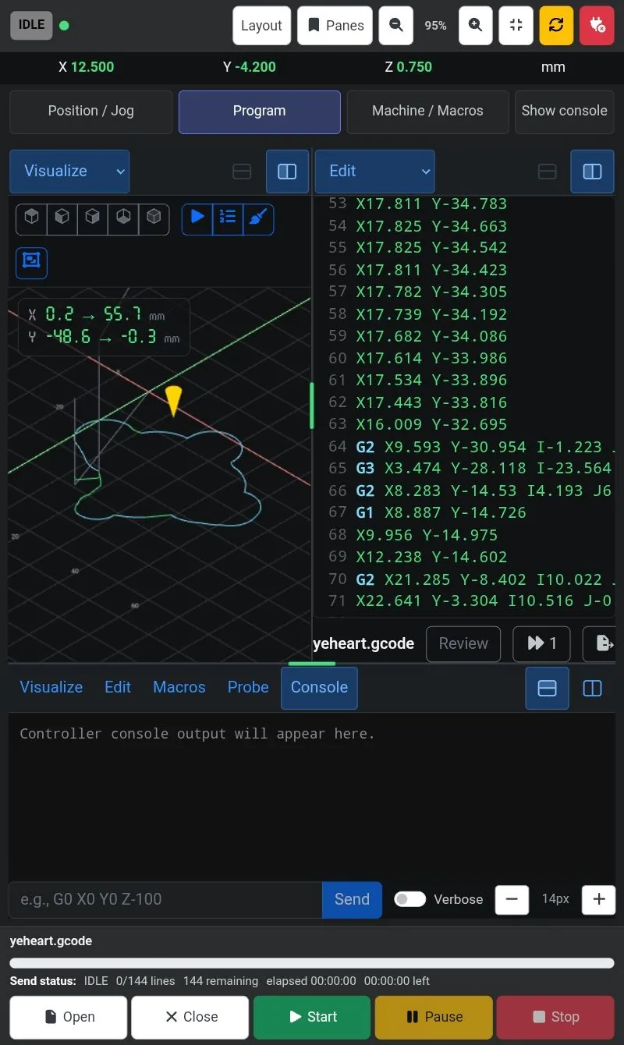Viewport: 624px width, 1045px height.
Task: Switch Console pane to side-by-side layout
Action: pyautogui.click(x=593, y=688)
